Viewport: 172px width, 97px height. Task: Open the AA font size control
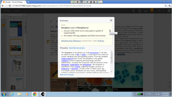click(146, 11)
